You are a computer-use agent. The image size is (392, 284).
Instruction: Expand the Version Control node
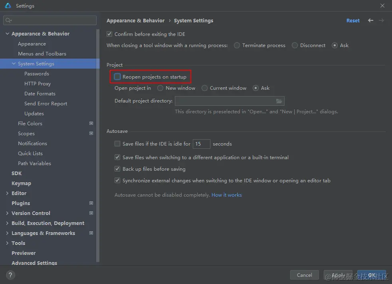pos(7,213)
